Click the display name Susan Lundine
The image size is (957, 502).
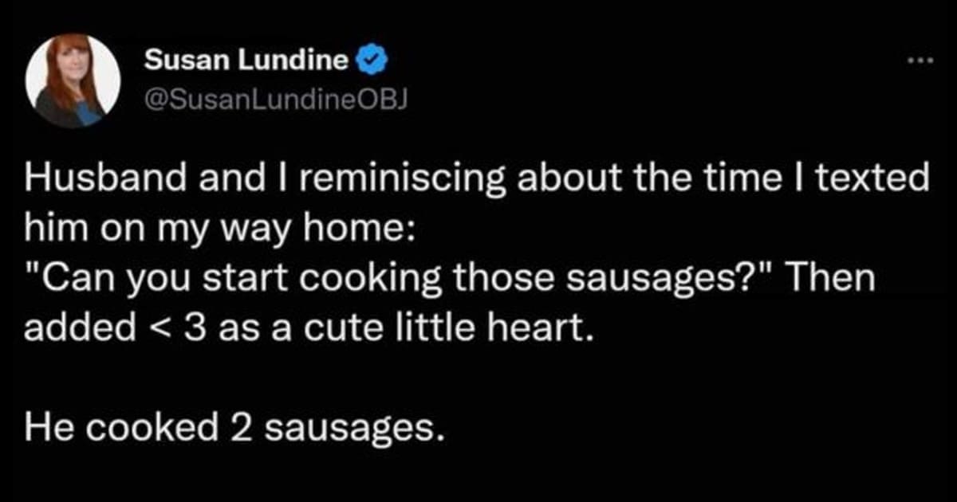coord(246,61)
